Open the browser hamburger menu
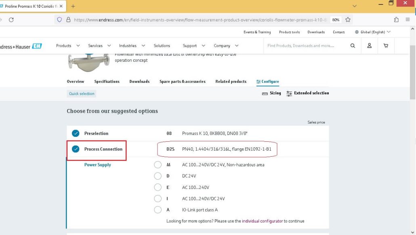Screen dimensions: 416x235 point(408,20)
